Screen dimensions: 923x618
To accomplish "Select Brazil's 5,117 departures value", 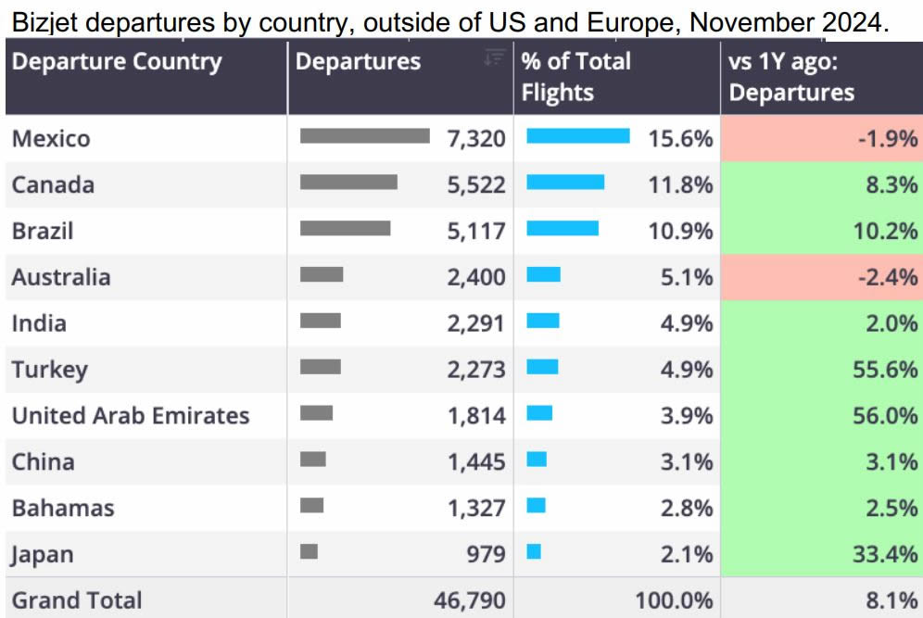I will 476,231.
